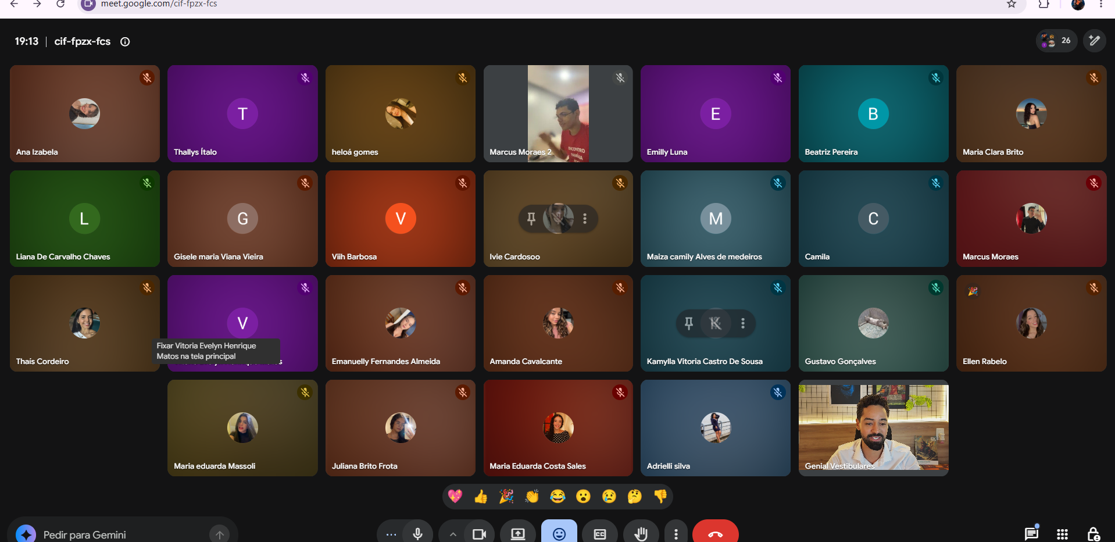The height and width of the screenshot is (542, 1115).
Task: Open more options menu in call bar
Action: (676, 534)
